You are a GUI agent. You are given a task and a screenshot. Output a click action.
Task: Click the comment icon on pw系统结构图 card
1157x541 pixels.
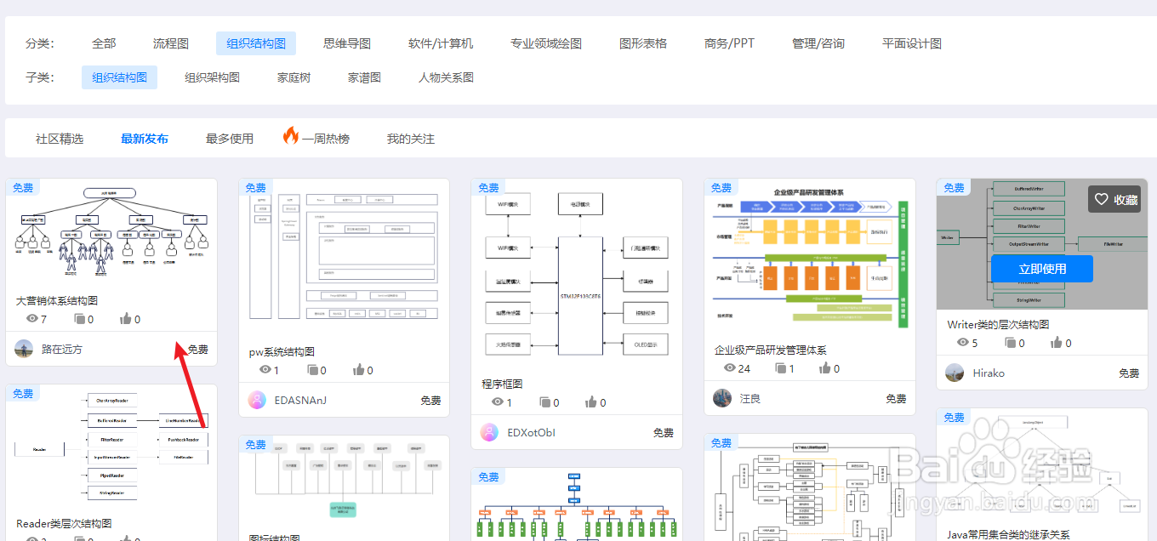click(314, 369)
